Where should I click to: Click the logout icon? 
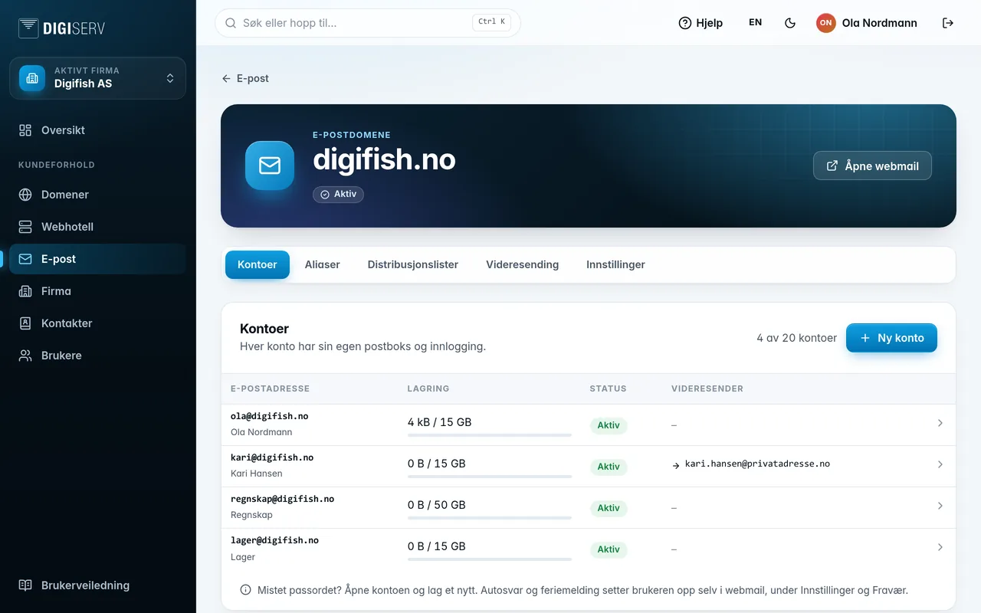(x=948, y=23)
